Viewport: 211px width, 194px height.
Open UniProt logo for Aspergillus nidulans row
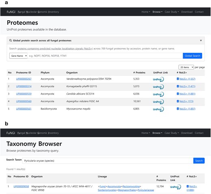158,102
